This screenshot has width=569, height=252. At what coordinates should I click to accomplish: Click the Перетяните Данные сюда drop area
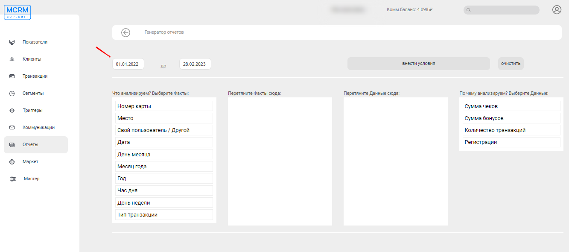coord(396,161)
